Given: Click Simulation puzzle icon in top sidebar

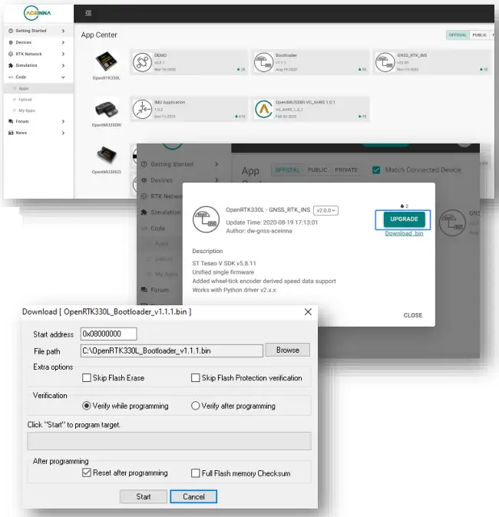Looking at the screenshot, I should pyautogui.click(x=11, y=65).
